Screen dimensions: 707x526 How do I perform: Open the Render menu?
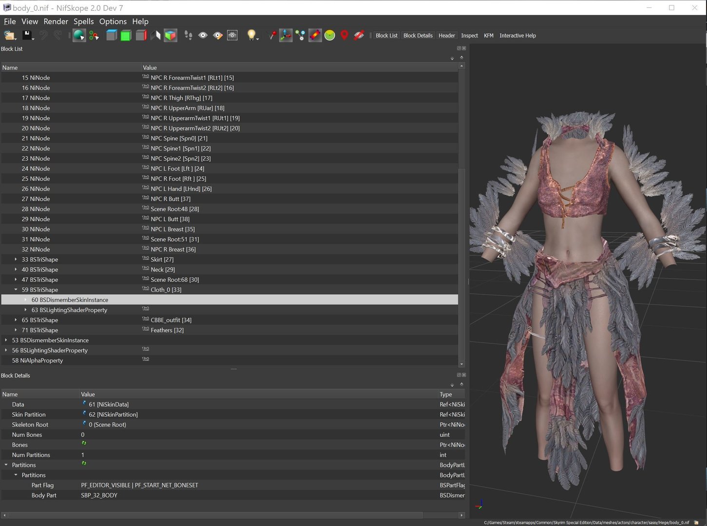click(x=56, y=21)
